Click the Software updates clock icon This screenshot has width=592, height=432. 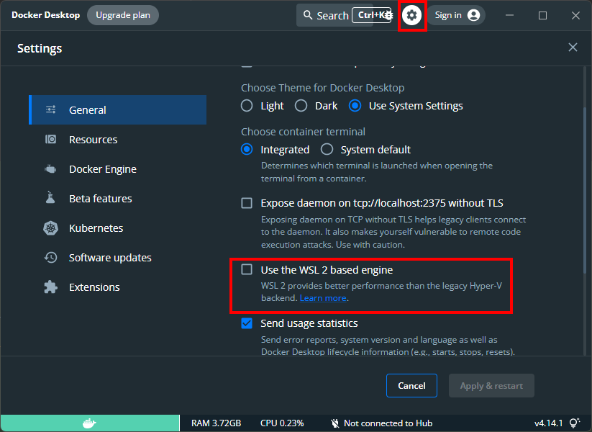50,257
